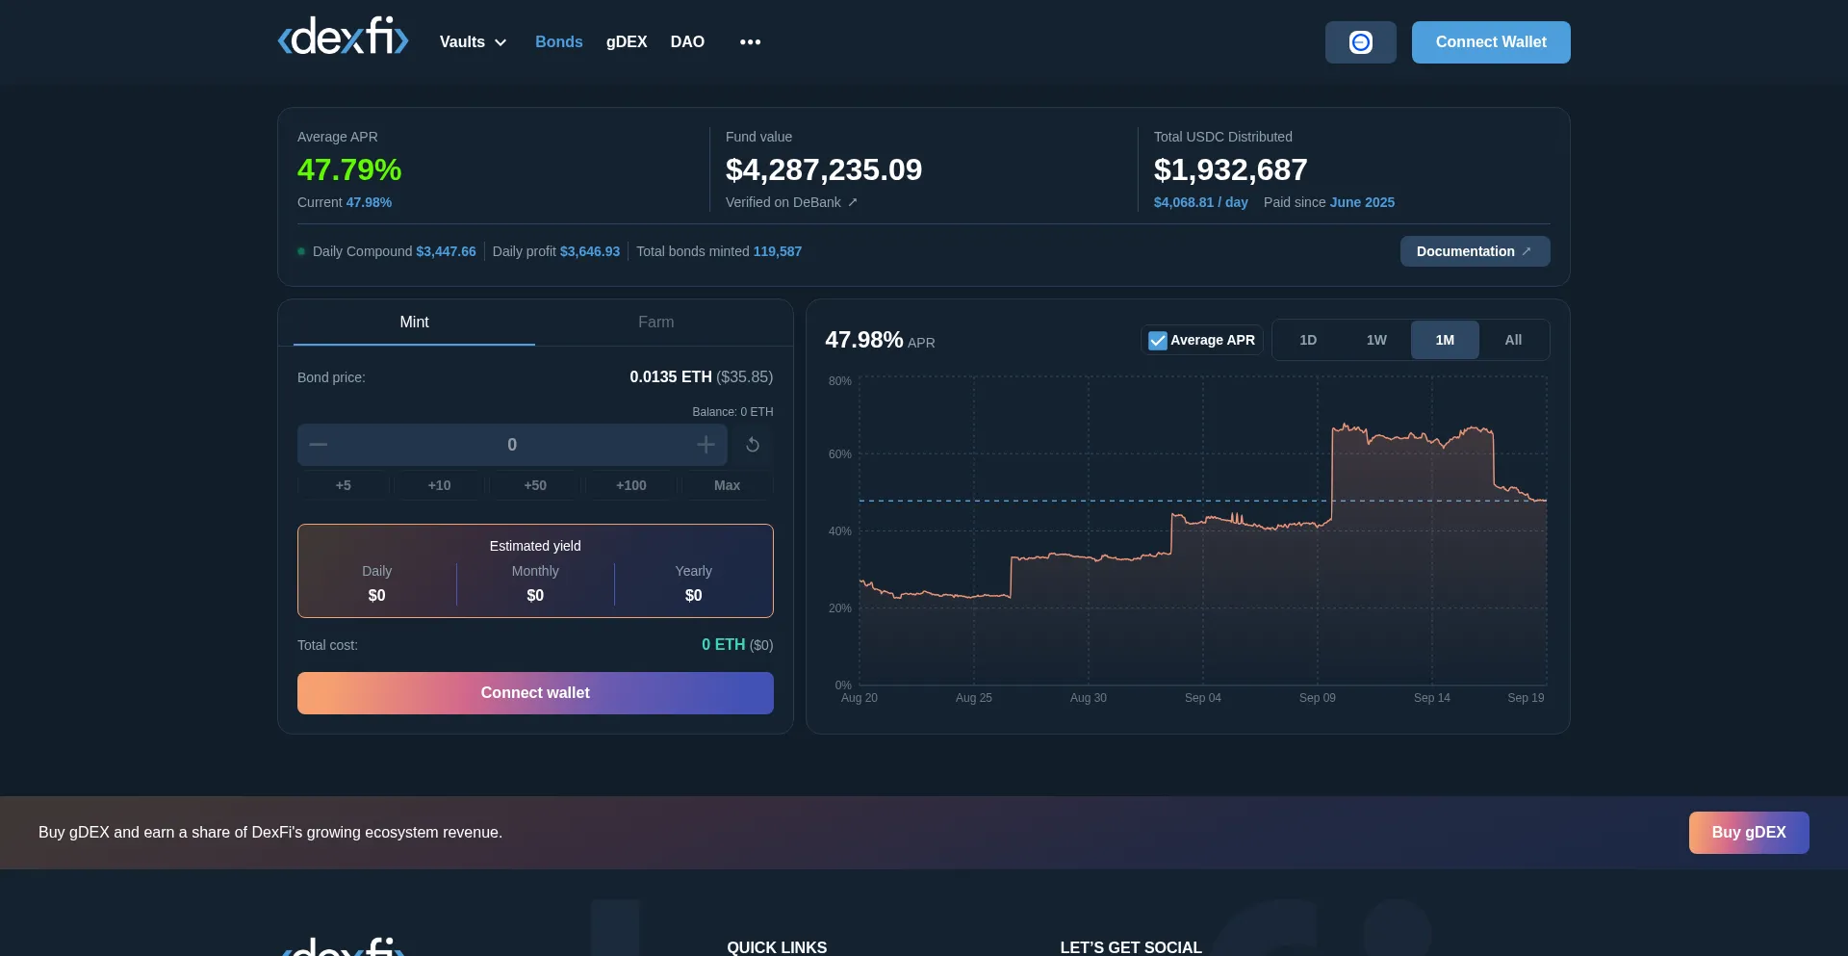Decrease bond amount with minus icon

pos(319,445)
